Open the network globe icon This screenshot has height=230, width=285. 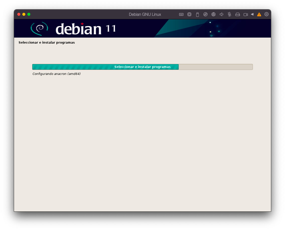213,14
